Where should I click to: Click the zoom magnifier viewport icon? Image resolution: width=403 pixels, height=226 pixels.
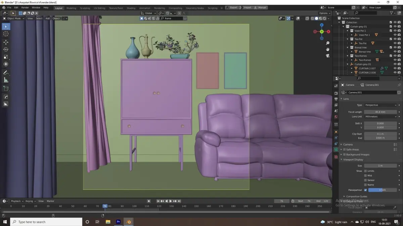point(328,43)
